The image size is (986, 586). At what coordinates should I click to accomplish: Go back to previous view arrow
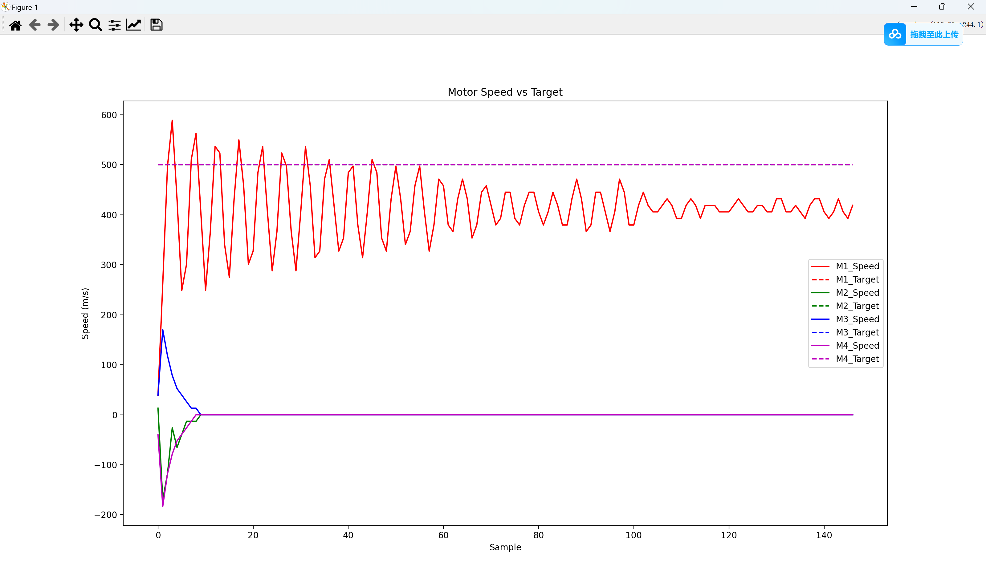[x=35, y=25]
